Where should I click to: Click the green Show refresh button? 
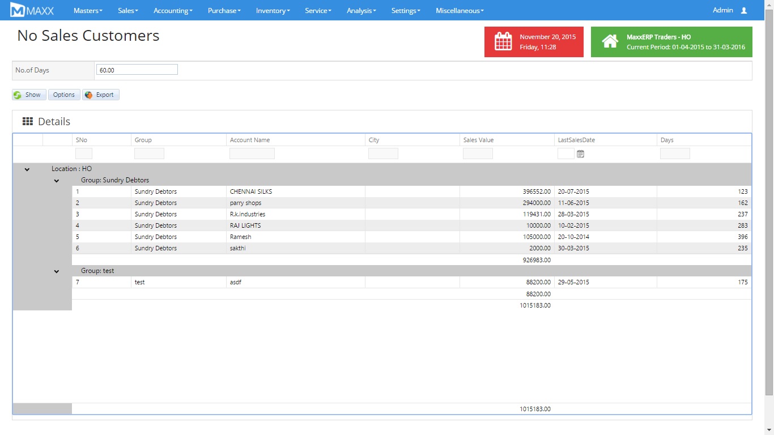click(29, 95)
